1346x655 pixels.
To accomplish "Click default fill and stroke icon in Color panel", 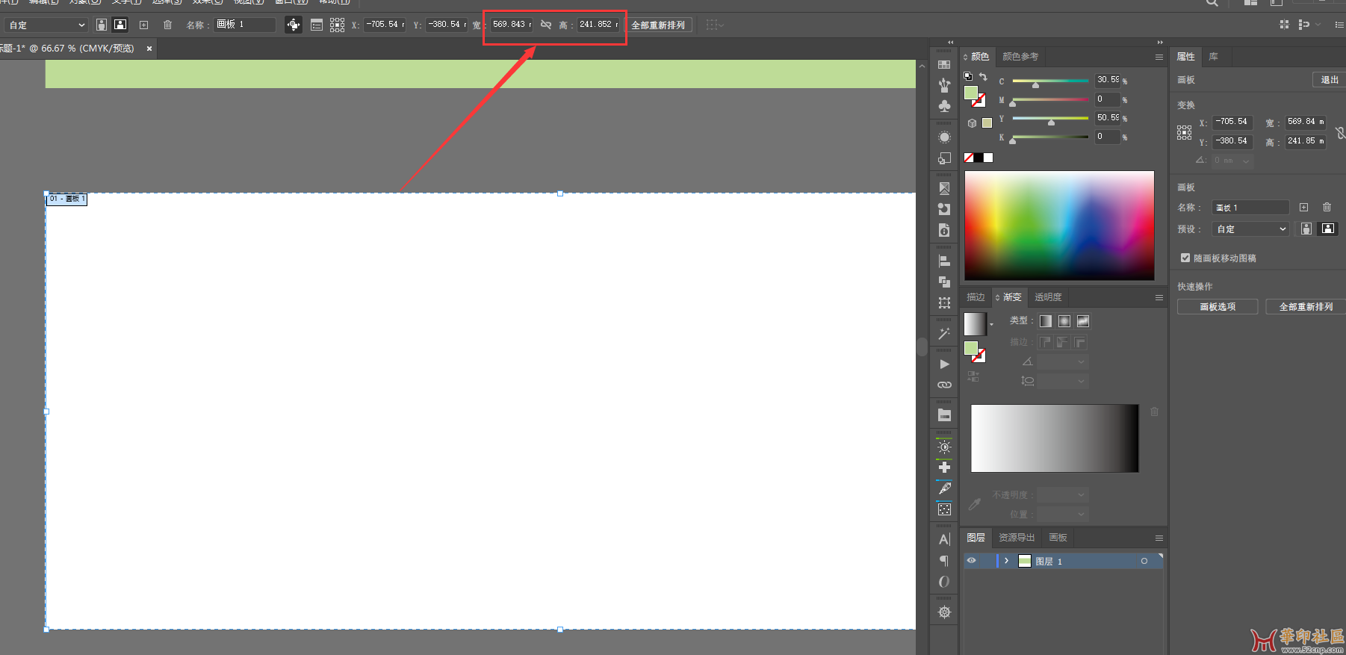I will [x=968, y=76].
